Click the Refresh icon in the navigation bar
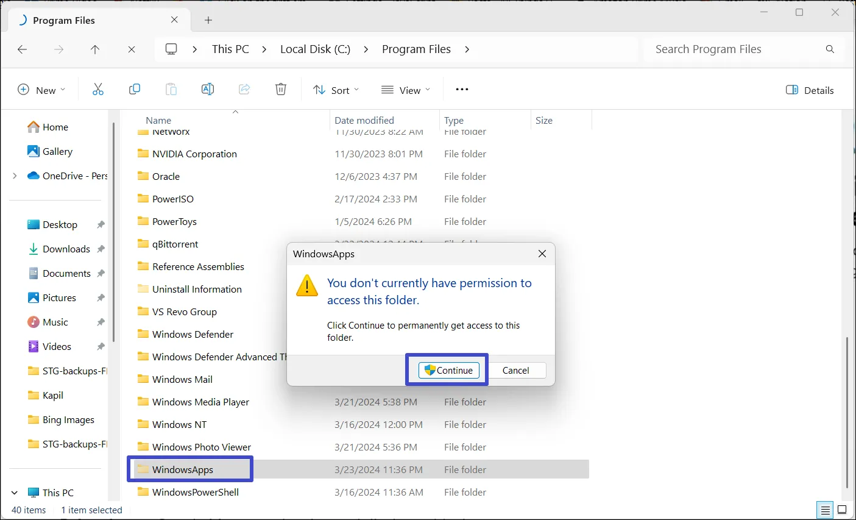This screenshot has width=856, height=520. coord(132,49)
